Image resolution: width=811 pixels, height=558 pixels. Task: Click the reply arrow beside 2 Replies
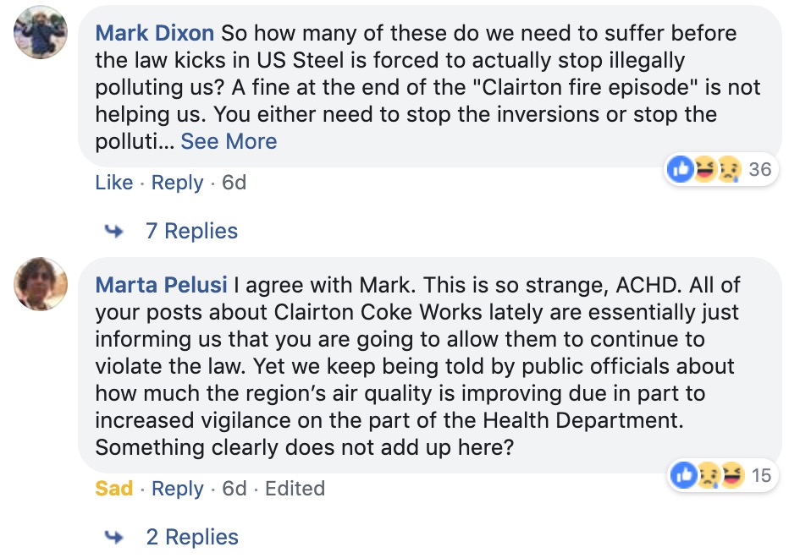pyautogui.click(x=115, y=536)
